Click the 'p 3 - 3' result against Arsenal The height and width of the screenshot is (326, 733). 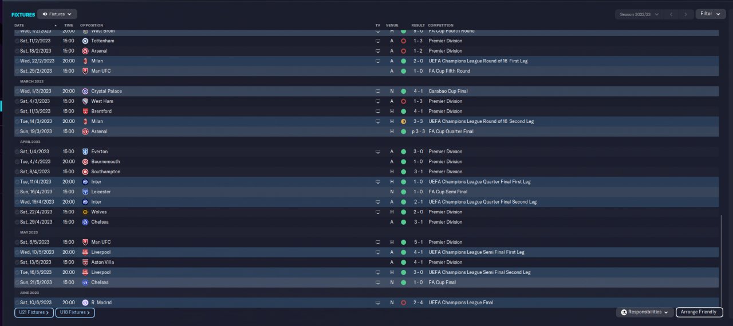(x=417, y=132)
